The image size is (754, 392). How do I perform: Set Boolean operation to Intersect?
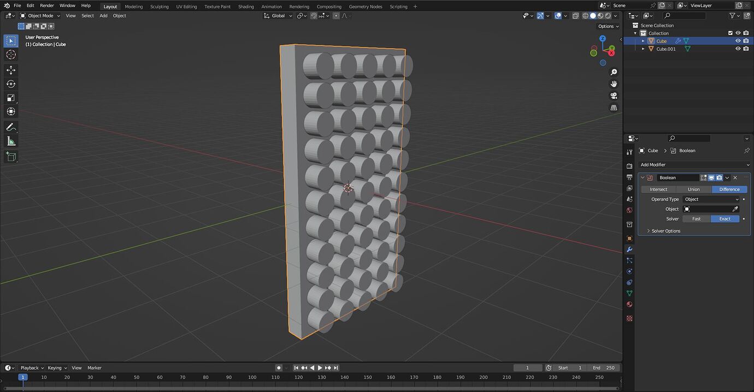(x=658, y=189)
